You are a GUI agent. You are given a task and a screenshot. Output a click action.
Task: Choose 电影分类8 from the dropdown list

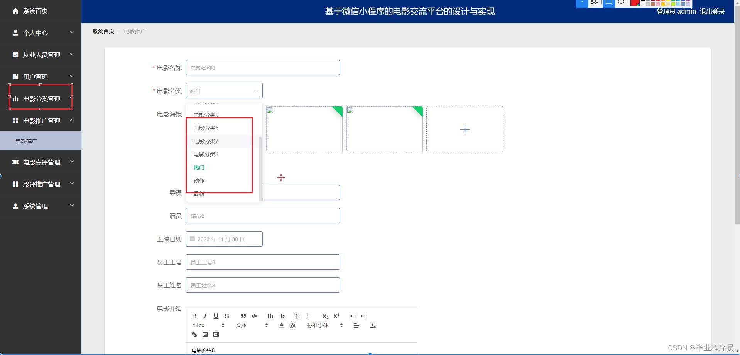(224, 154)
